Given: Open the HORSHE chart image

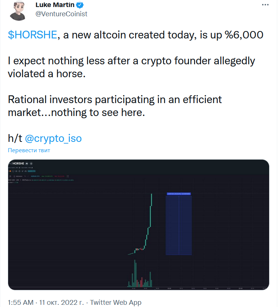Looking at the screenshot, I should click(139, 225).
